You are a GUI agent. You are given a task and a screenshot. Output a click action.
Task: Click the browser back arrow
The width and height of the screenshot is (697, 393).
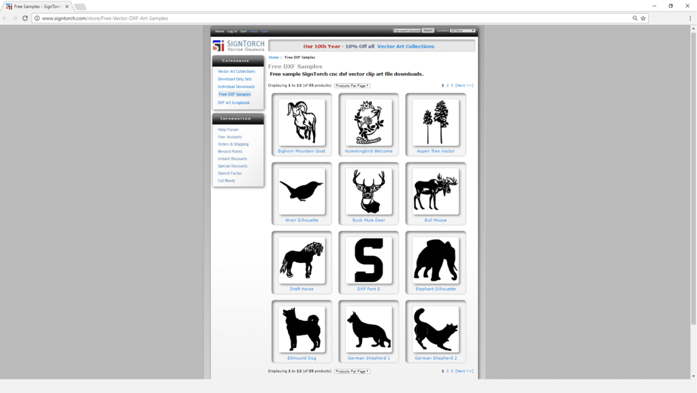[x=6, y=18]
